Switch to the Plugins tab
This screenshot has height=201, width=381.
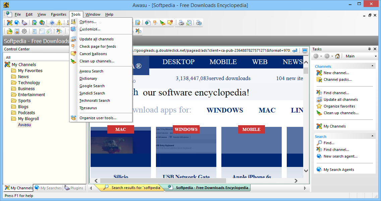[x=74, y=188]
